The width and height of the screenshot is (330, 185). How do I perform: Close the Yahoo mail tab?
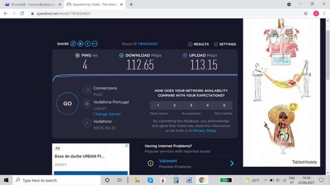60,4
